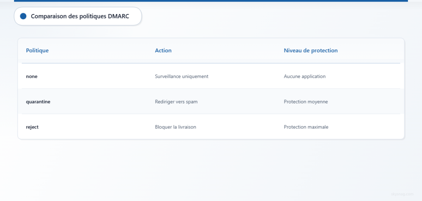Select the 'Rediriger vers spam' cell
422x201 pixels.
tap(176, 102)
